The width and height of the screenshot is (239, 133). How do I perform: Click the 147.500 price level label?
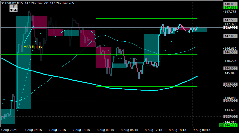230,20
